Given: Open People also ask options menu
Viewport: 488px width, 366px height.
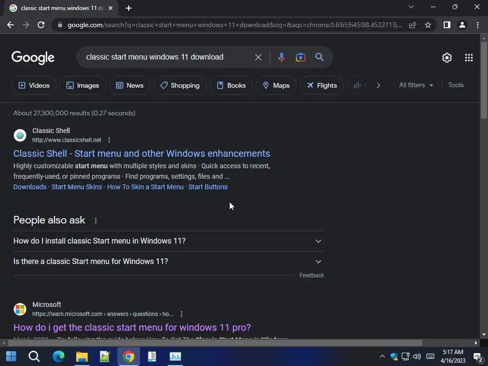Looking at the screenshot, I should [95, 221].
